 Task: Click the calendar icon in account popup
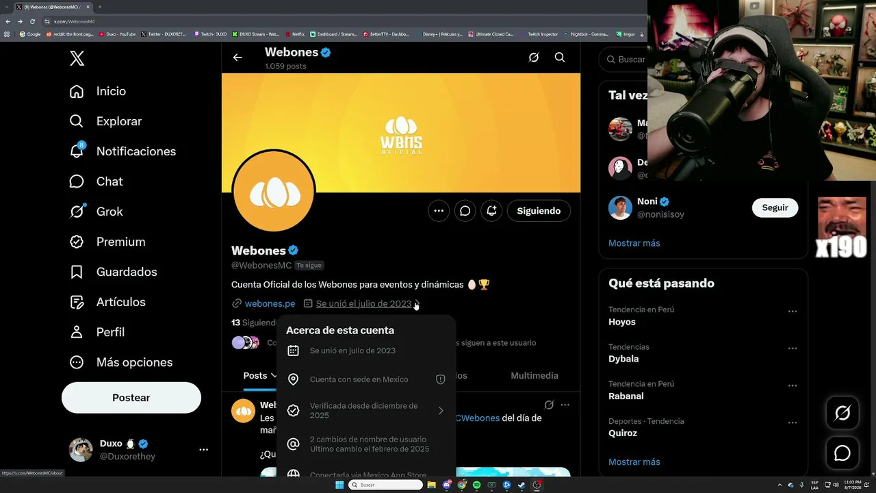293,351
